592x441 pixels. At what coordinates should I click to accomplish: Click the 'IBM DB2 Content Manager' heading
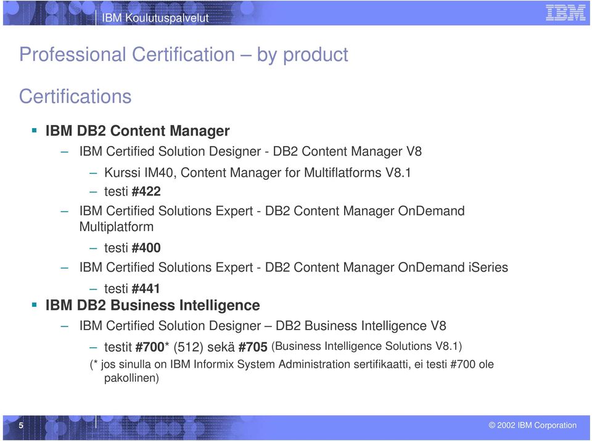click(138, 131)
